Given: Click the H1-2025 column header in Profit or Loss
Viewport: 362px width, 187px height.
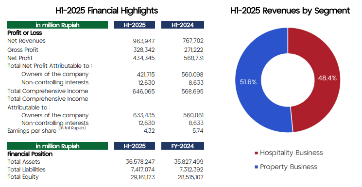Looking at the screenshot, I should click(135, 25).
